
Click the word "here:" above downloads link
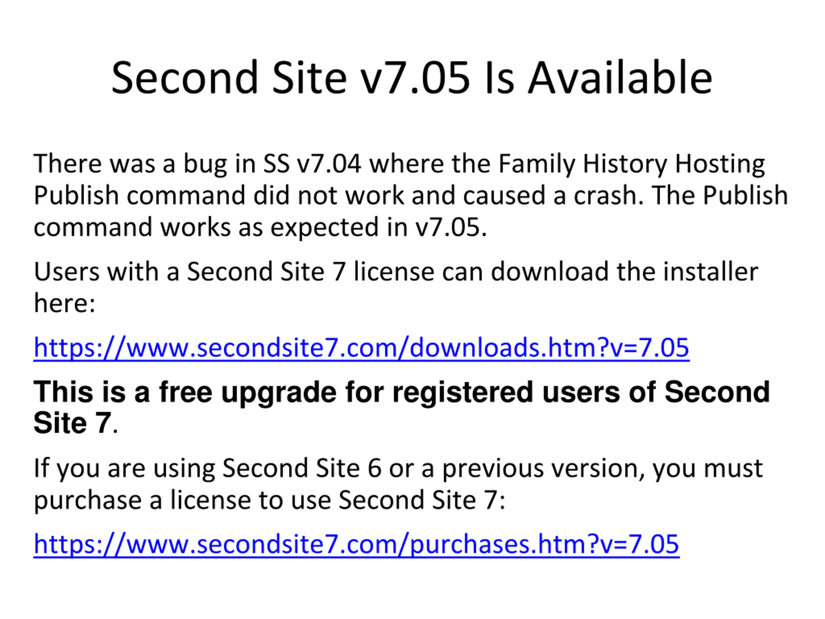(64, 303)
